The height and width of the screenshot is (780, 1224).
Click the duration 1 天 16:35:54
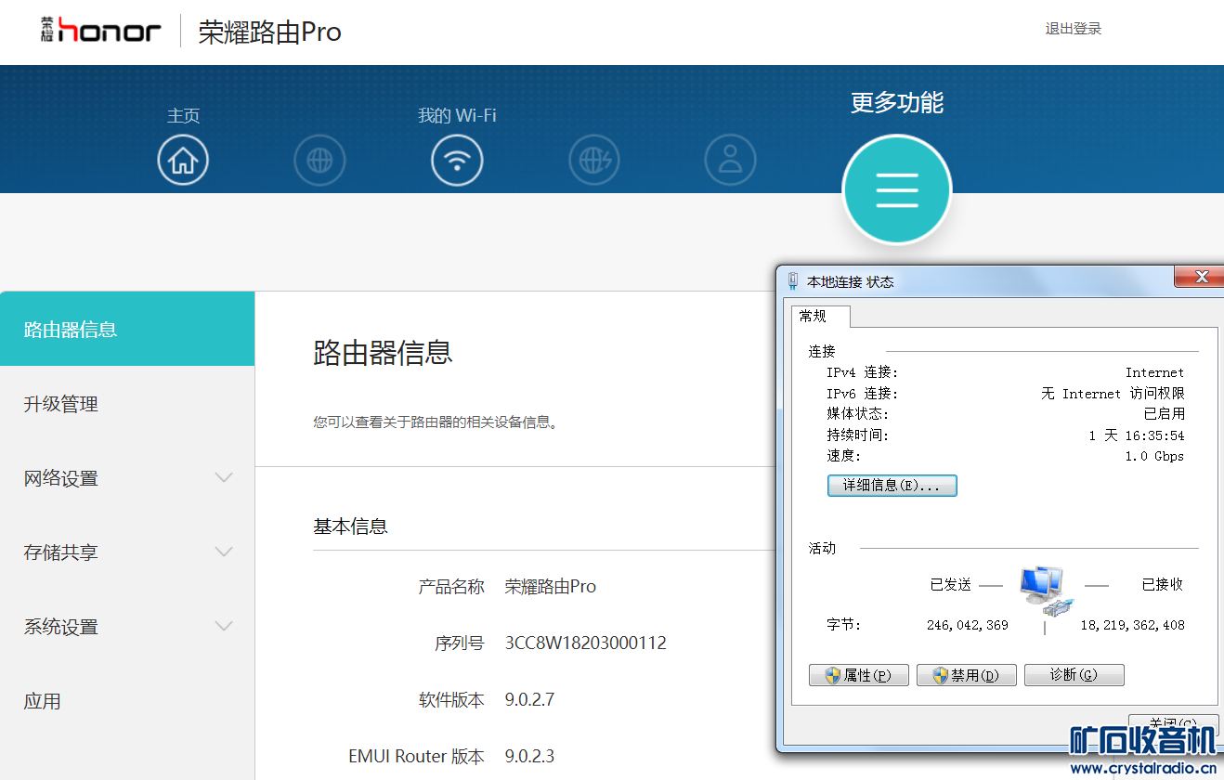(x=1137, y=435)
